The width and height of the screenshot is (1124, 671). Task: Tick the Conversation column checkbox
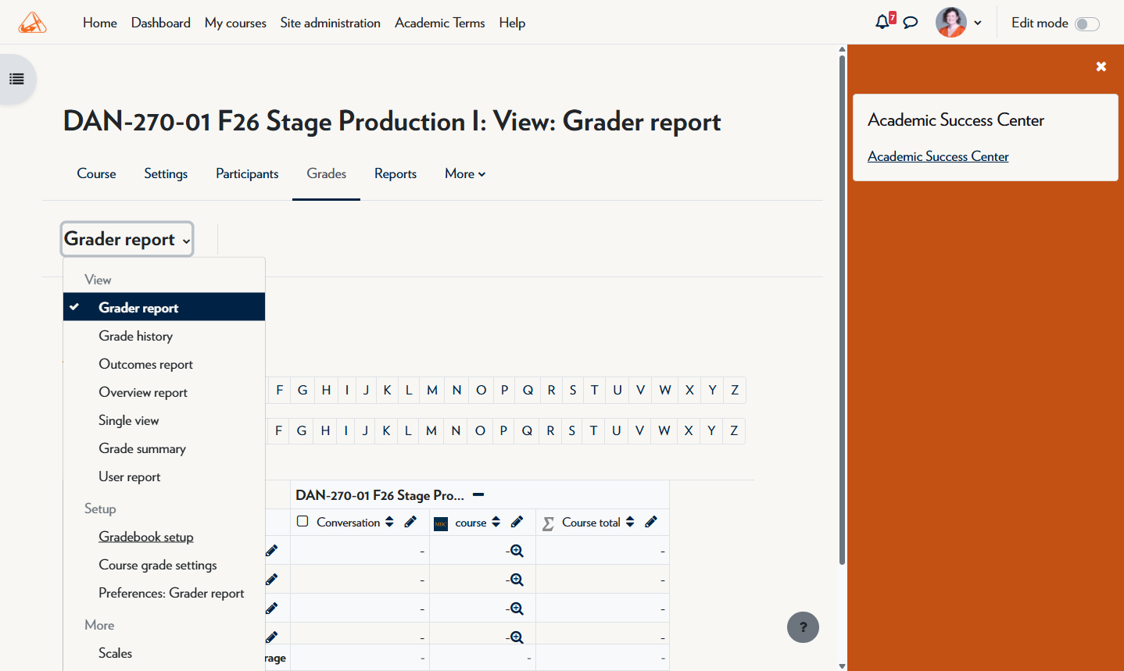pos(302,522)
